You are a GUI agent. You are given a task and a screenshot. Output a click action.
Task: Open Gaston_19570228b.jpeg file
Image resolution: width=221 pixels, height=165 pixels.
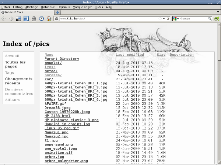click(x=67, y=112)
